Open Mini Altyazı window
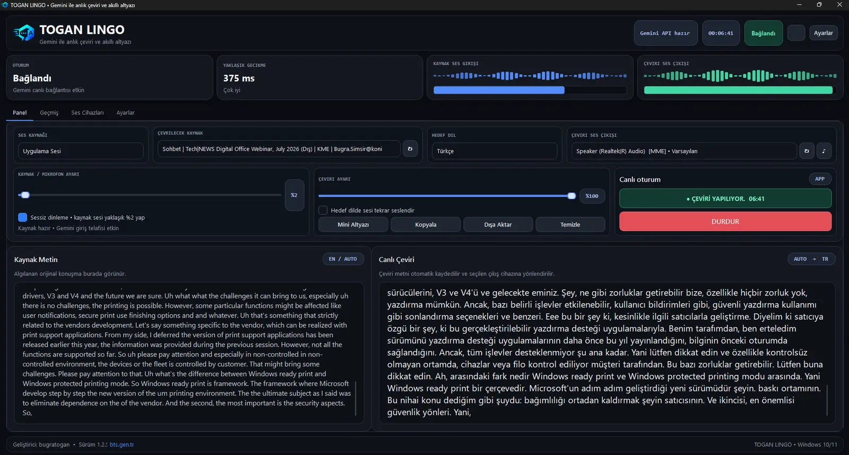849x455 pixels. pyautogui.click(x=353, y=225)
